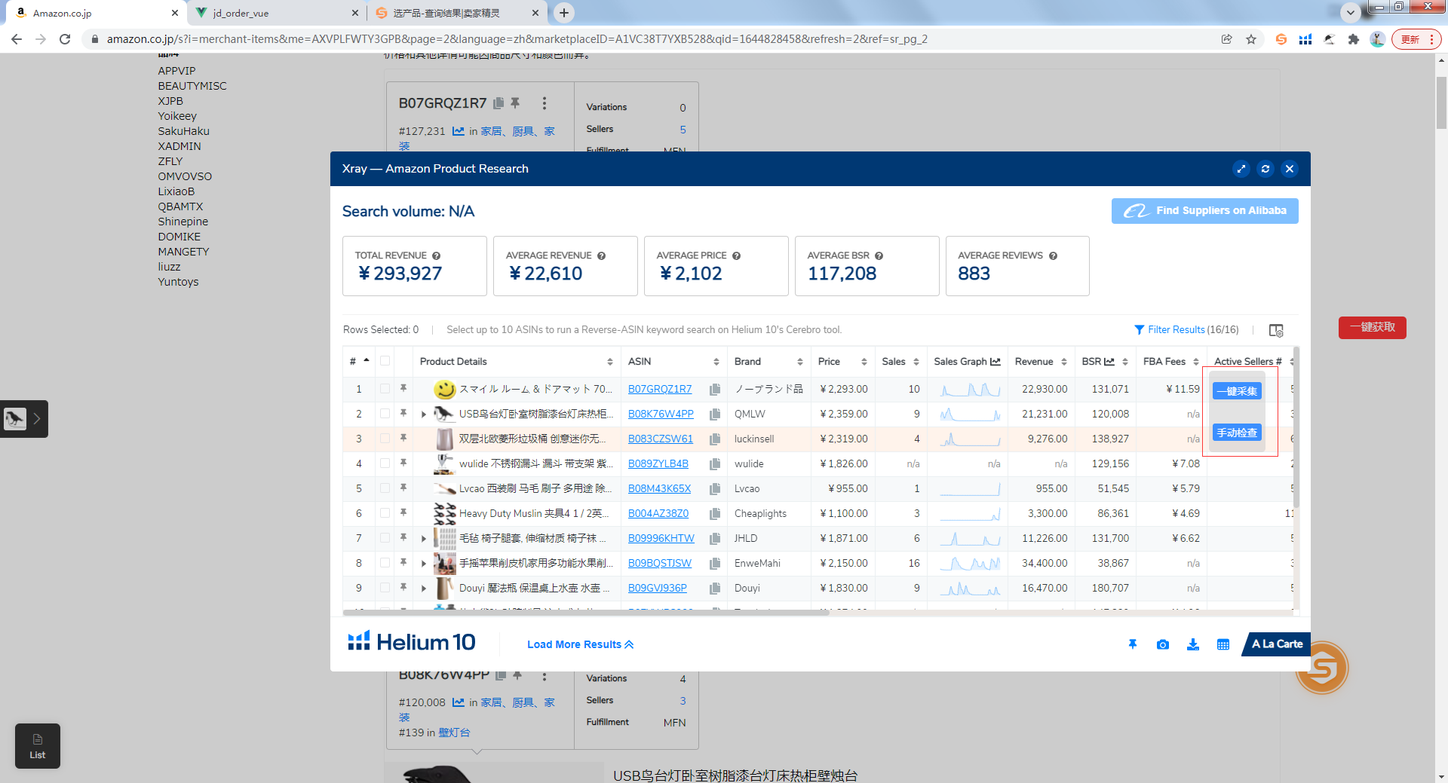Open the sales graph for row 1

click(969, 390)
